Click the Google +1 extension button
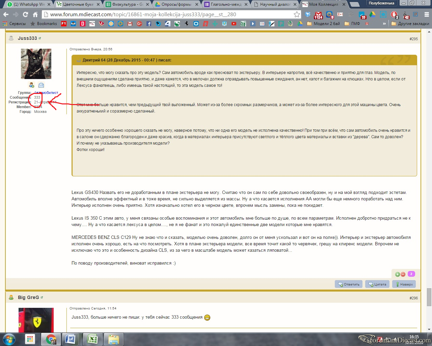This screenshot has height=346, width=432. pos(340,15)
